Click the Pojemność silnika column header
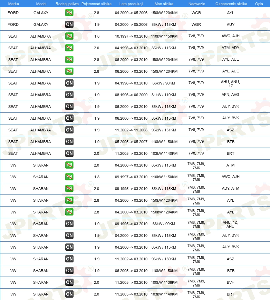The image size is (270, 300). tap(96, 4)
